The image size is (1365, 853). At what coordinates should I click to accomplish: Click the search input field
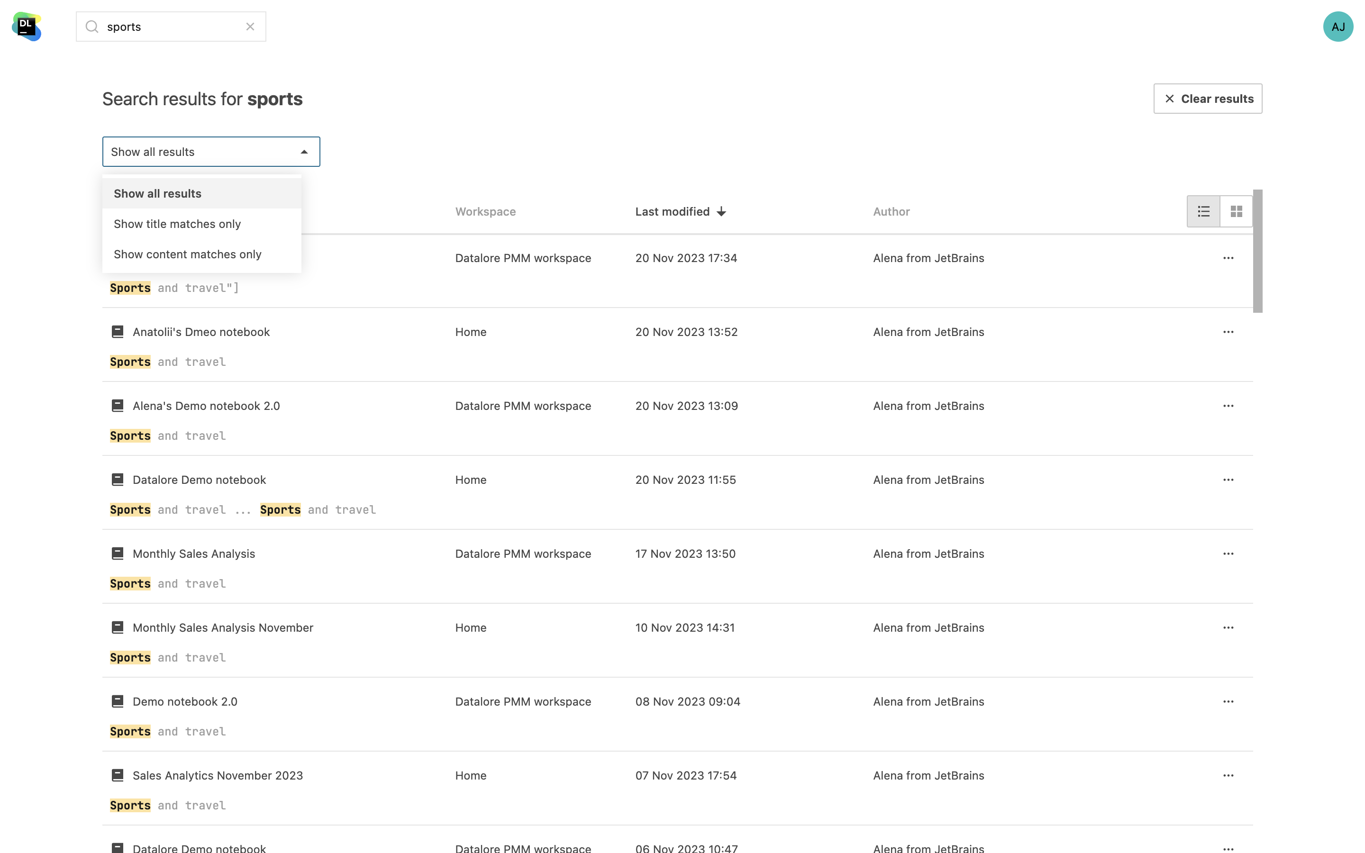(171, 27)
